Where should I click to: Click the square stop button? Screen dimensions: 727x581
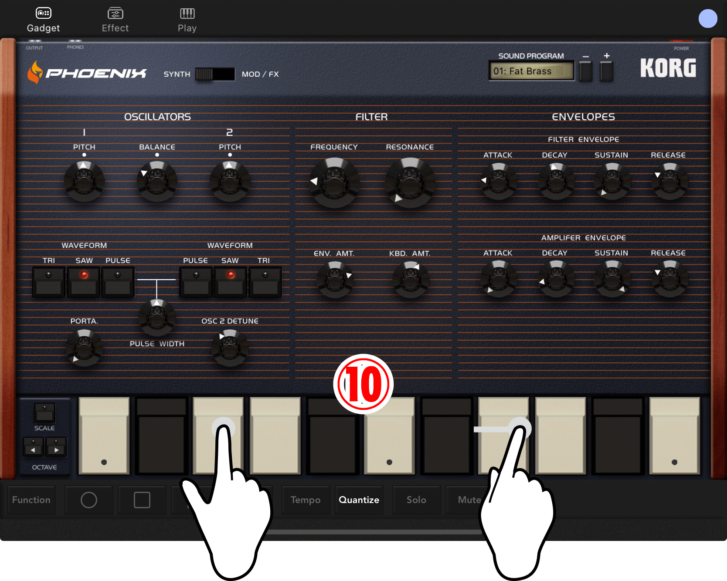coord(142,500)
